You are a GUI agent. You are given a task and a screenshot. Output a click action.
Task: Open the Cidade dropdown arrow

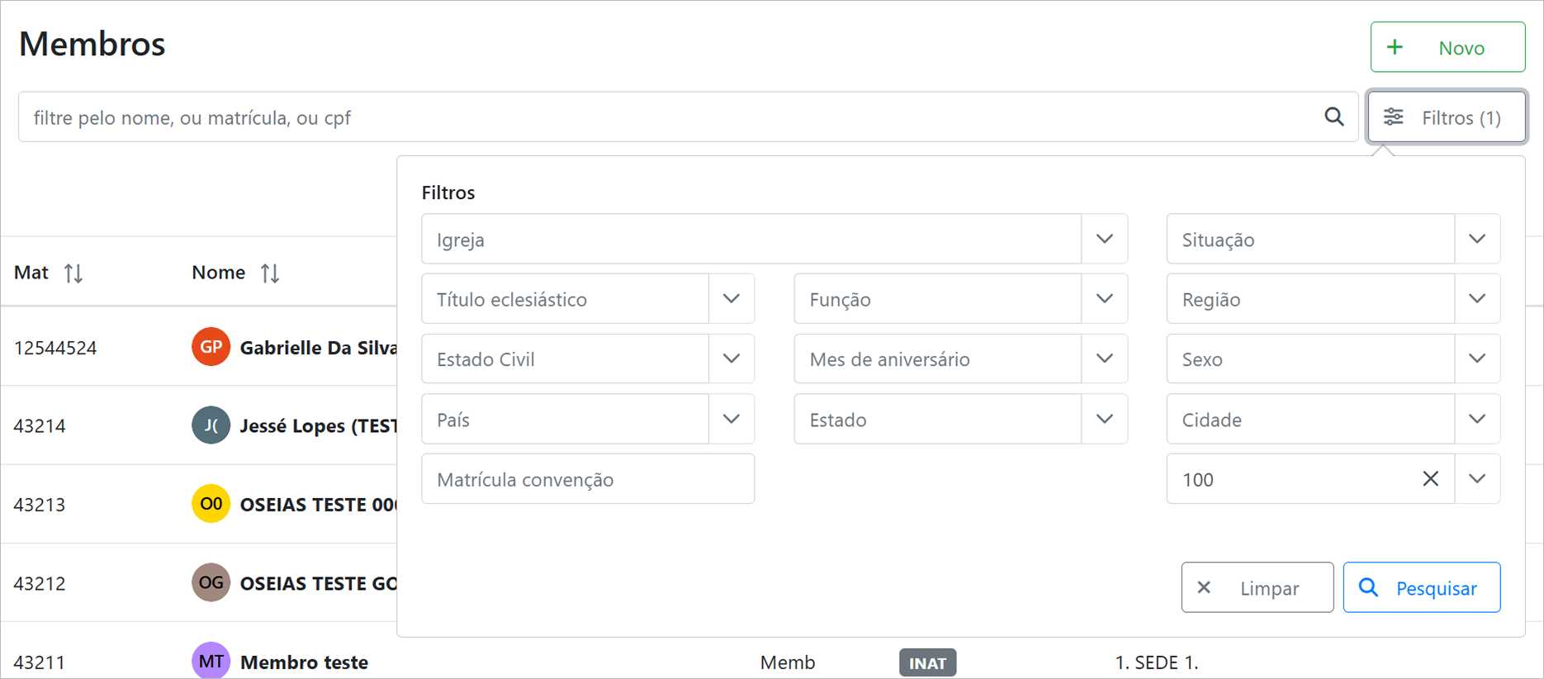tap(1477, 420)
